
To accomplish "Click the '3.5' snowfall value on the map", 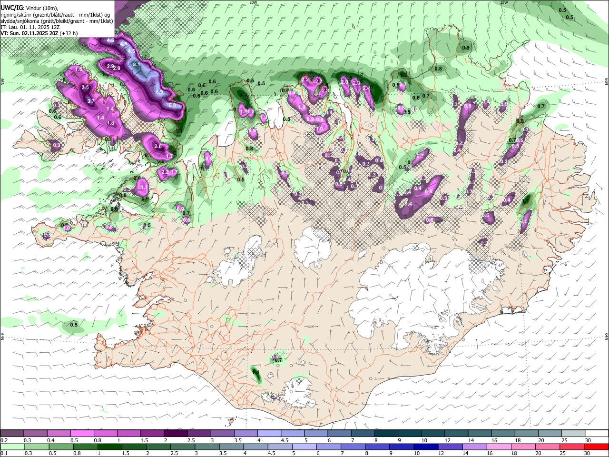I will pos(85,88).
